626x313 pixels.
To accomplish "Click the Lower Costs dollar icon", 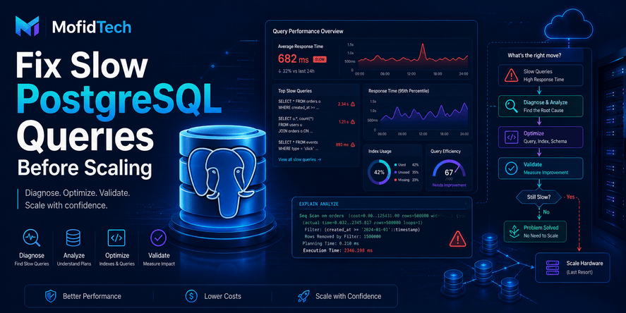I will pyautogui.click(x=192, y=296).
